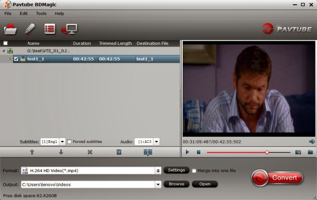Screen dimensions: 317x200
Task: Stop the preview playback
Action: 199,152
